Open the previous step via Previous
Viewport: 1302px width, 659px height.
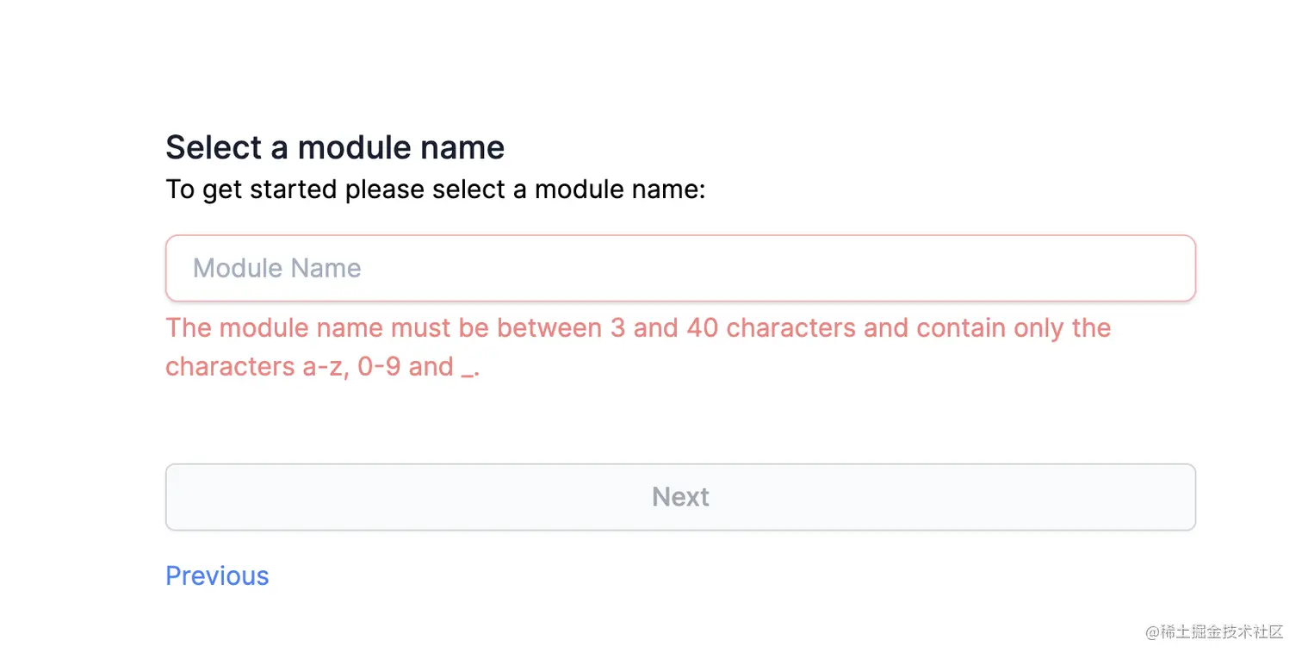217,575
